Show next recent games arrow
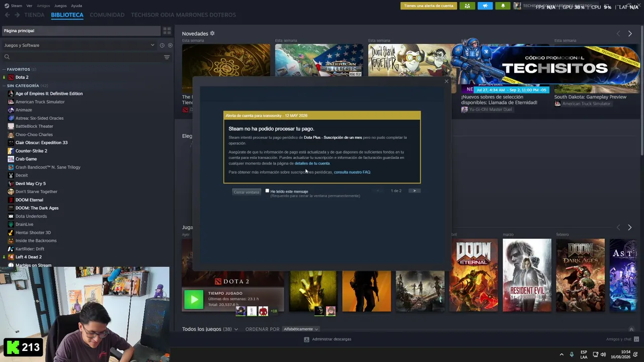 tap(629, 227)
